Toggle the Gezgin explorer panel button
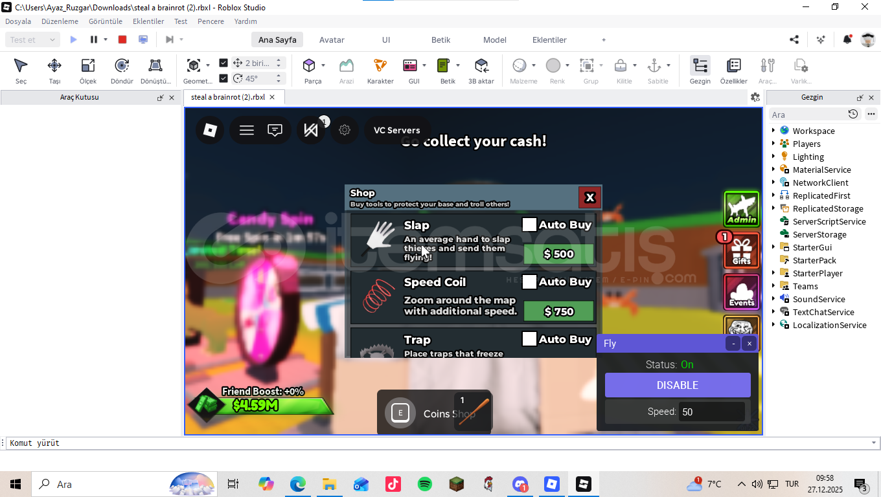Image resolution: width=881 pixels, height=497 pixels. click(x=700, y=71)
